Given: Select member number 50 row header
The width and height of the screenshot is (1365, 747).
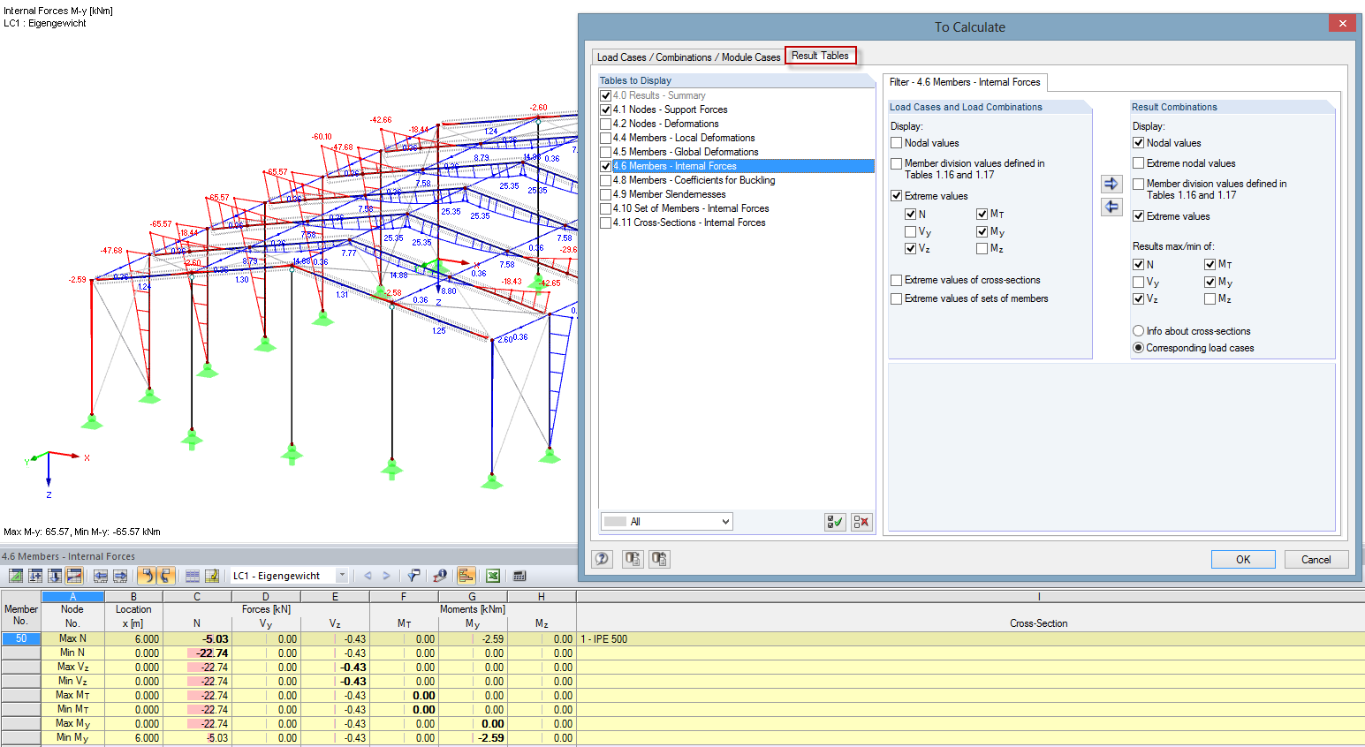Looking at the screenshot, I should point(20,639).
